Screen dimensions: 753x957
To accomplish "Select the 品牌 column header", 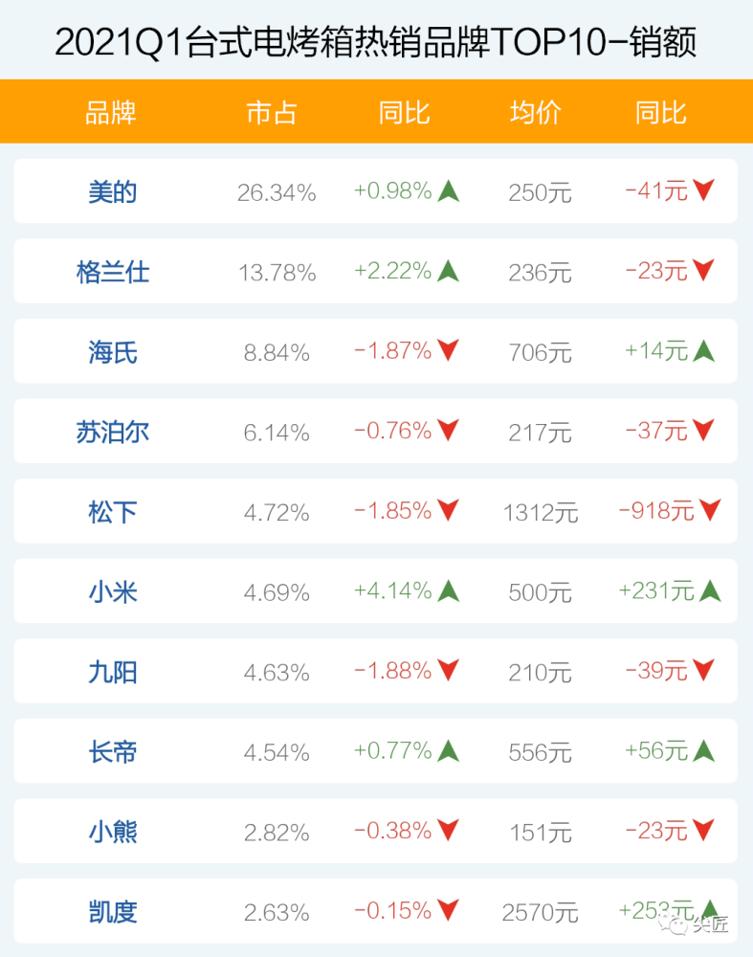I will (111, 113).
